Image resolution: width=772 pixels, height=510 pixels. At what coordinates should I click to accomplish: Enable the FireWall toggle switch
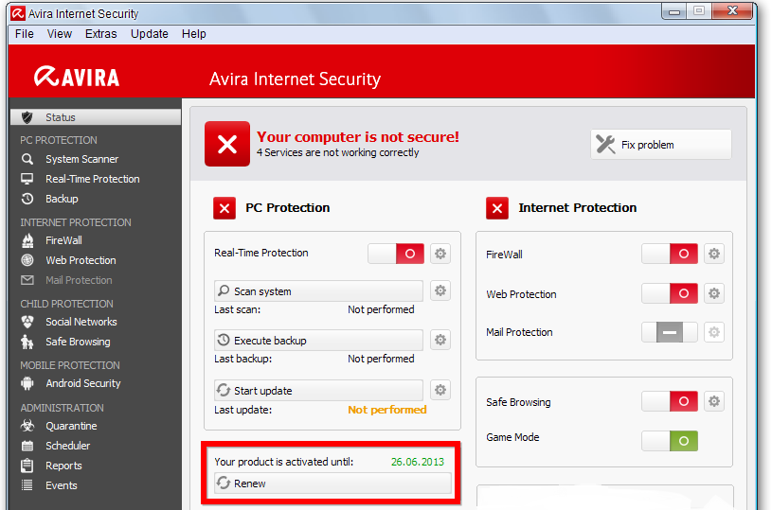click(x=670, y=254)
